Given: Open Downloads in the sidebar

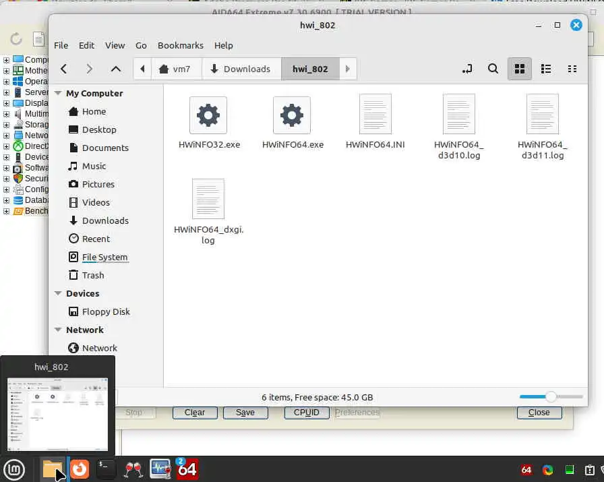Looking at the screenshot, I should 105,220.
